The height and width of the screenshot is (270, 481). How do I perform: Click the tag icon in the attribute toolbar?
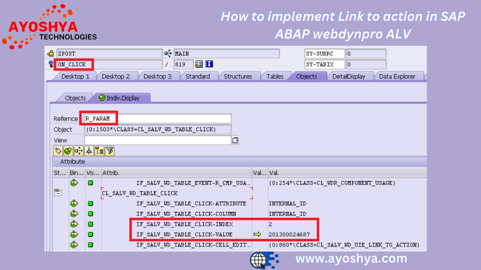coord(58,150)
